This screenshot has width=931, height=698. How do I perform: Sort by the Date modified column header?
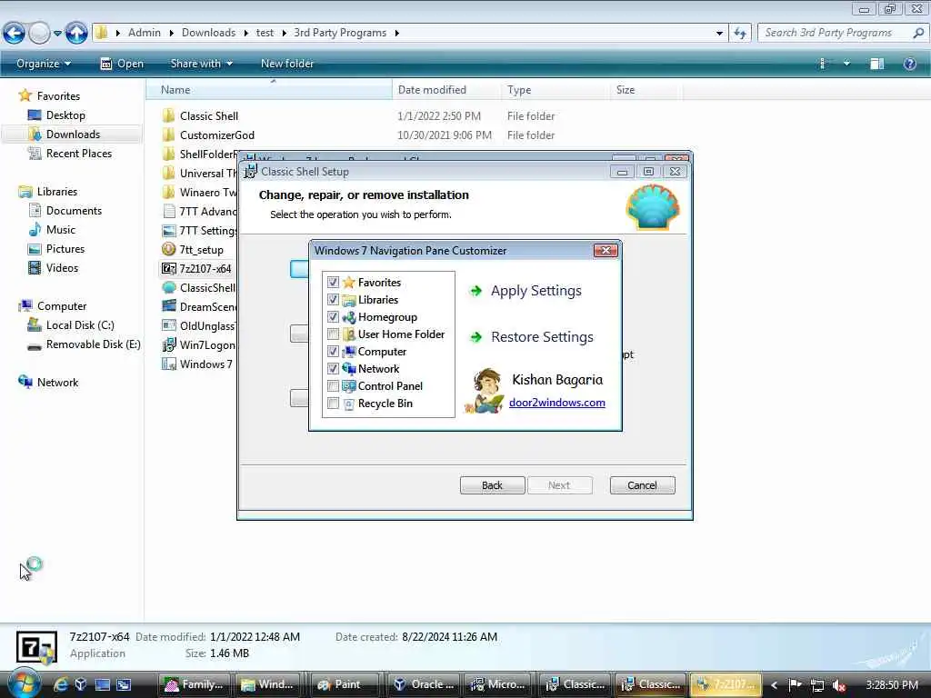click(x=446, y=90)
